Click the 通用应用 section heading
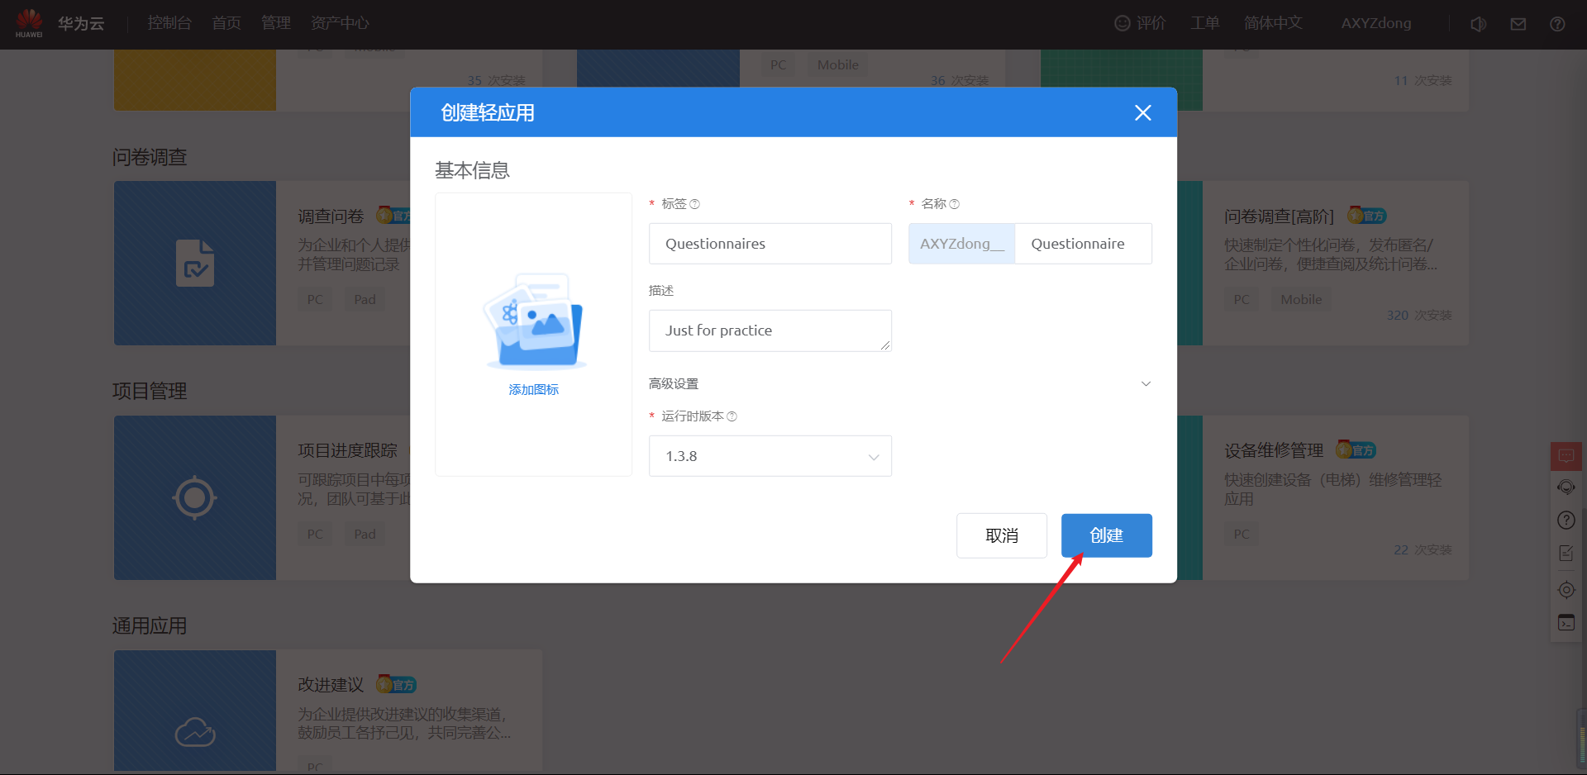The height and width of the screenshot is (775, 1587). pos(150,625)
